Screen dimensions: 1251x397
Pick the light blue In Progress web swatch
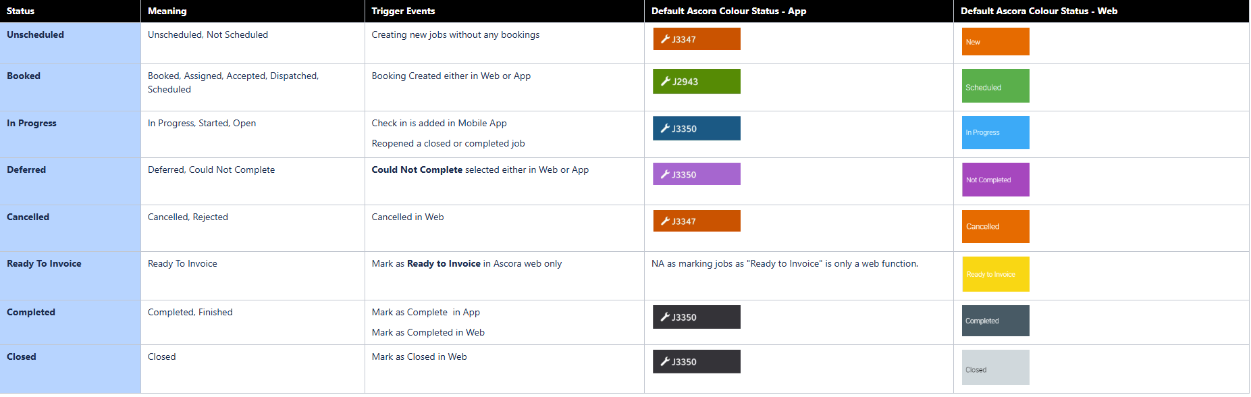(x=995, y=132)
